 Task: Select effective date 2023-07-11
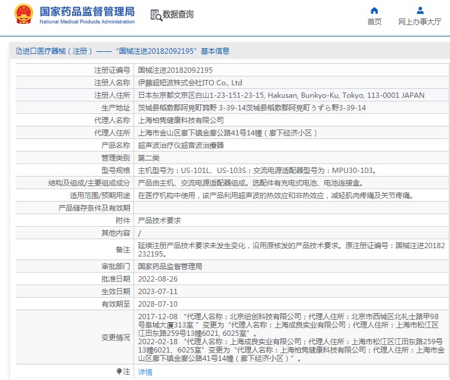pyautogui.click(x=158, y=292)
